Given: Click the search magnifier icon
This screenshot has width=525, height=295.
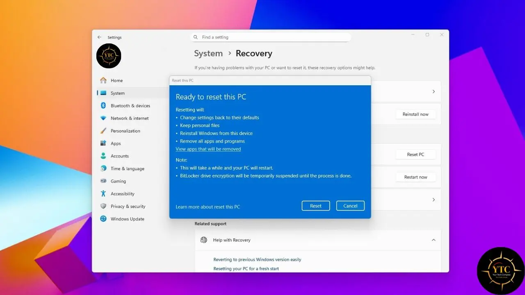Looking at the screenshot, I should [x=196, y=37].
